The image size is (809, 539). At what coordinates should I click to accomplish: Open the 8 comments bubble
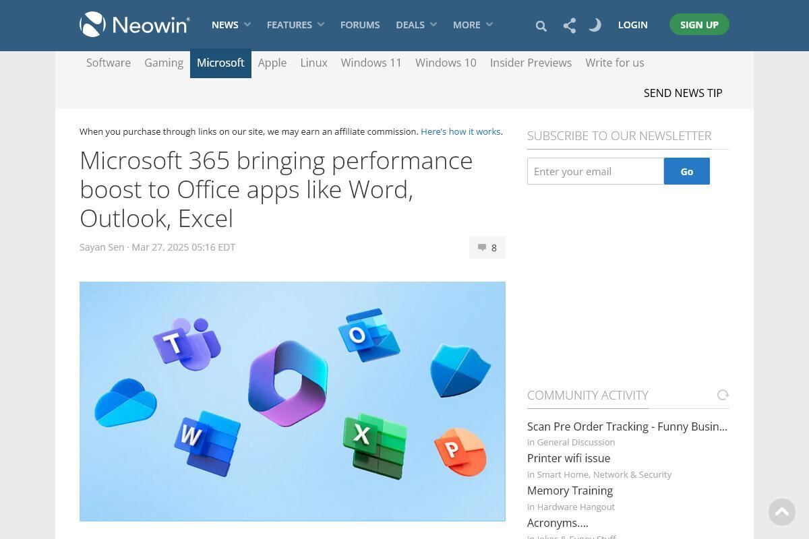click(487, 247)
